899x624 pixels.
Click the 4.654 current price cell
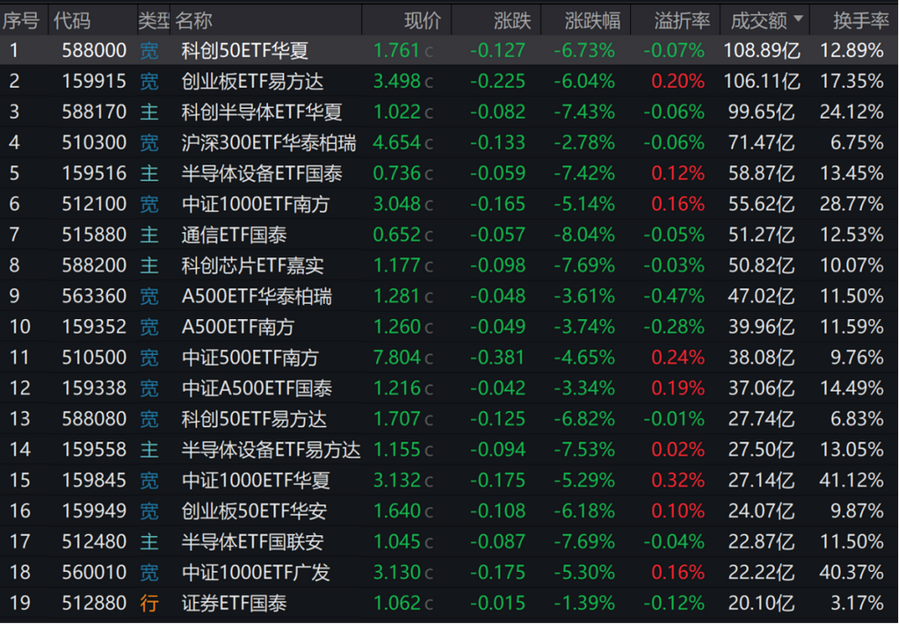tap(396, 143)
